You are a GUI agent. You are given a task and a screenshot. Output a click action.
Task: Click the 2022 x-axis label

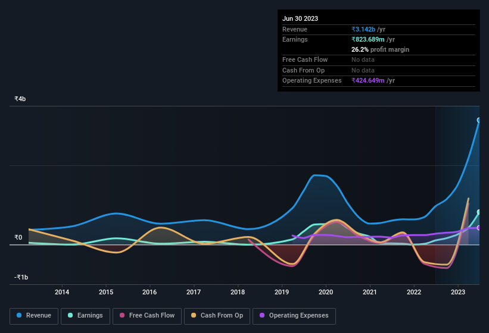click(x=414, y=292)
